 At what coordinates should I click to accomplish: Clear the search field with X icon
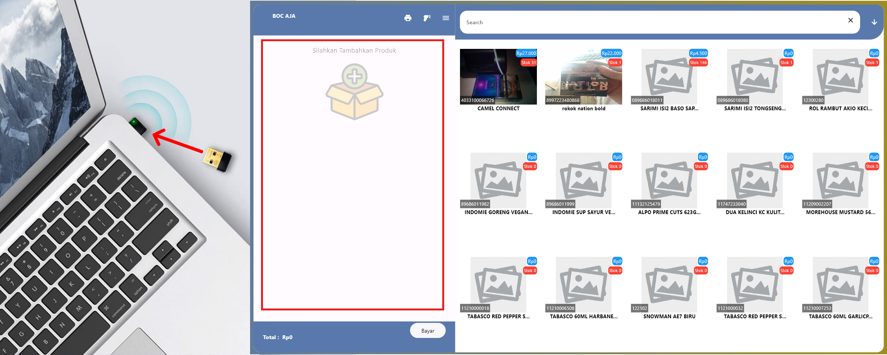tap(851, 20)
